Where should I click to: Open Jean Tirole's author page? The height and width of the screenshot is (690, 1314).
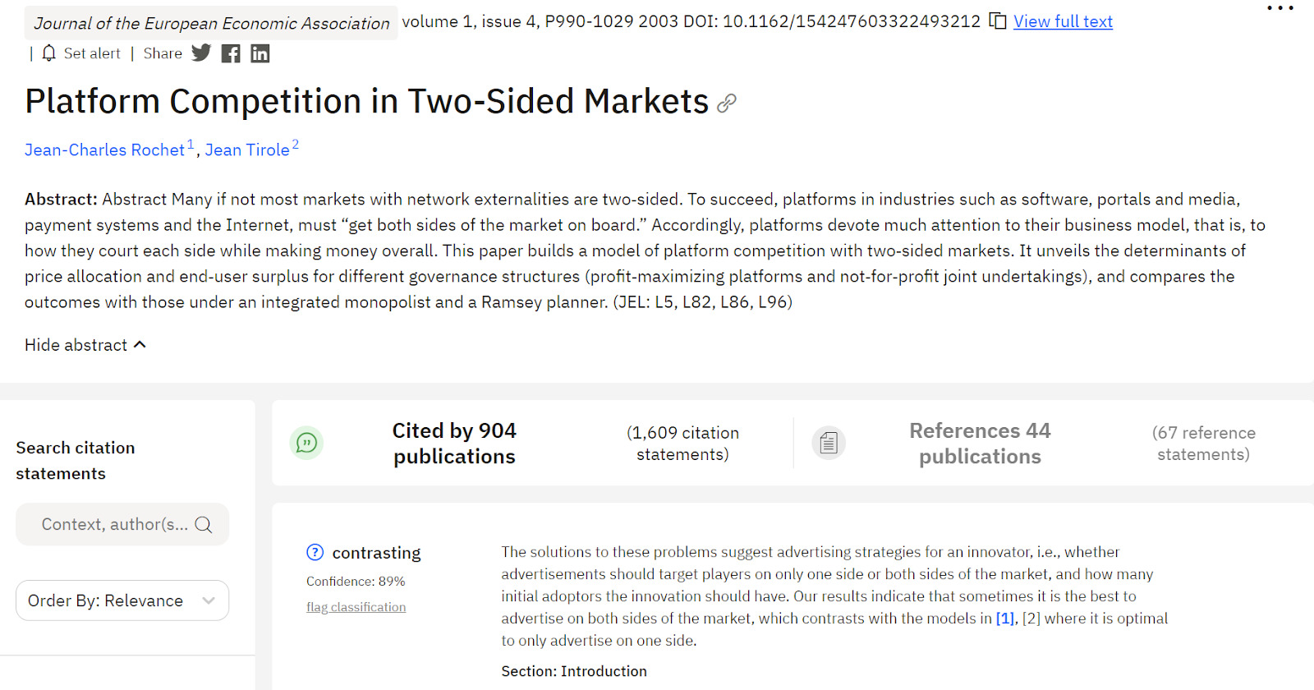(x=247, y=149)
